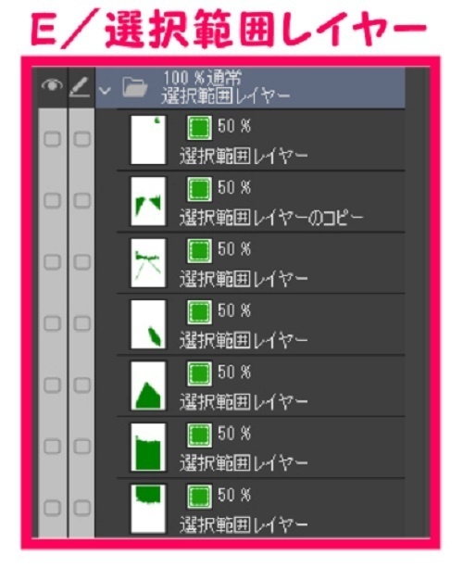Click the green selection icon on the mostly-filled layer
Viewport: 463px width, 568px height.
point(199,435)
